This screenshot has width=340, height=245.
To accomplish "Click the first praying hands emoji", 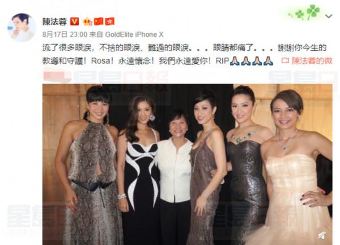I will 235,61.
